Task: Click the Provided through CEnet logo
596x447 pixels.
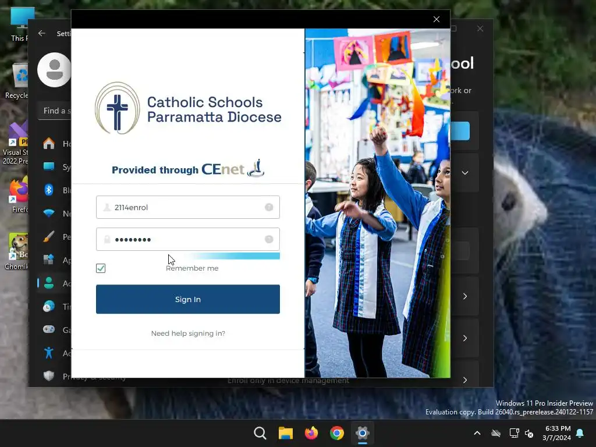Action: [188, 168]
